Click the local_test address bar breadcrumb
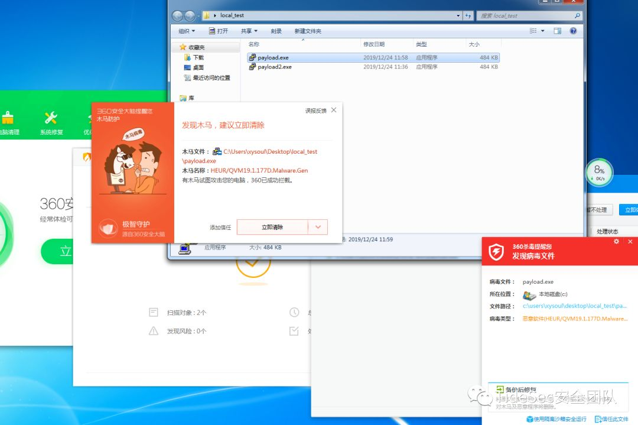The height and width of the screenshot is (425, 638). pyautogui.click(x=232, y=15)
